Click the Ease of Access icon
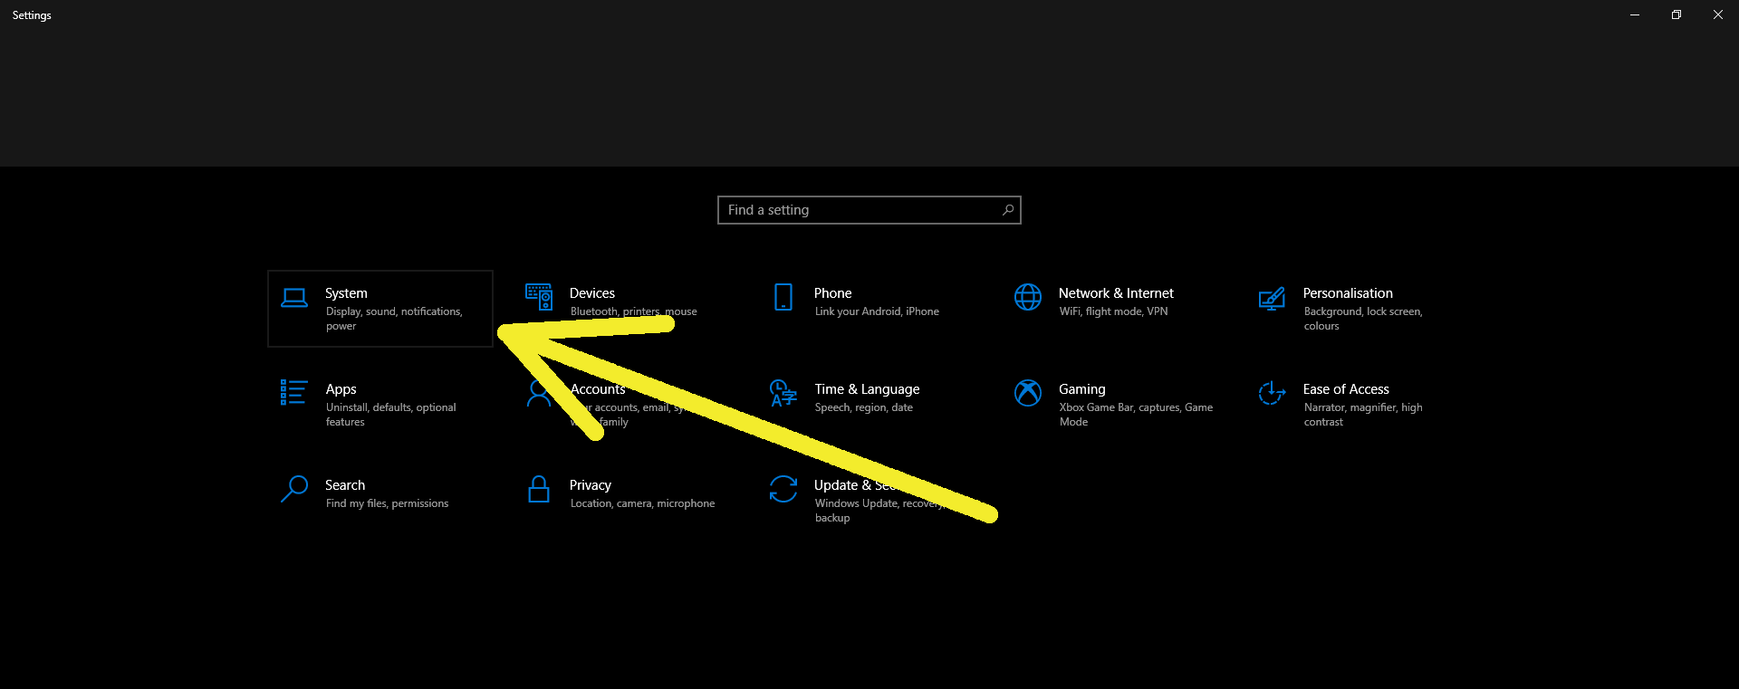 (x=1272, y=393)
